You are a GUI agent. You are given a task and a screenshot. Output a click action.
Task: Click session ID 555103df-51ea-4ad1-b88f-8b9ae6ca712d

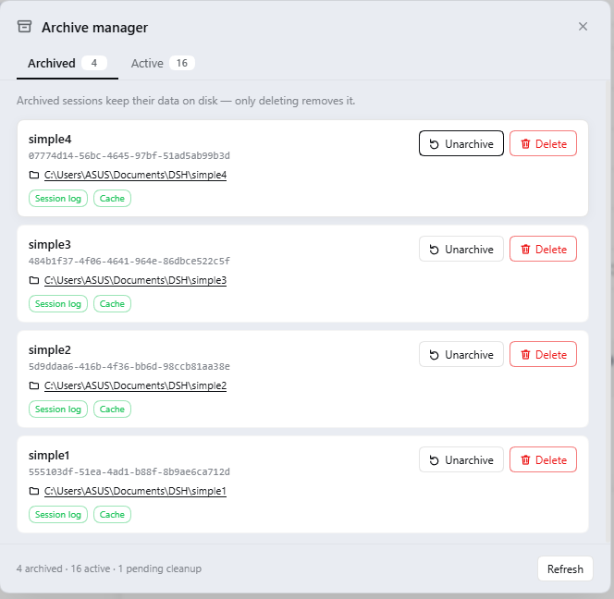click(129, 471)
